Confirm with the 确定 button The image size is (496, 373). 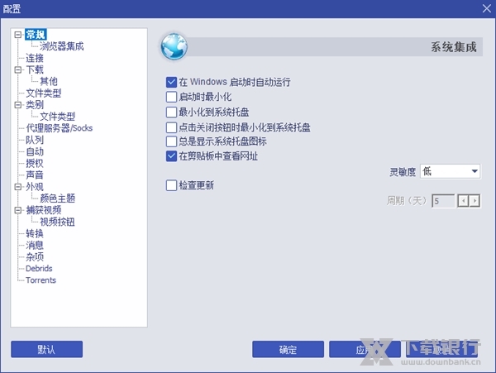289,349
